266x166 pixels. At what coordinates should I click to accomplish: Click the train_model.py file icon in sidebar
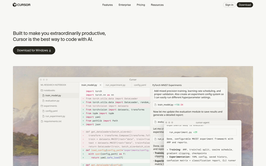(43, 95)
